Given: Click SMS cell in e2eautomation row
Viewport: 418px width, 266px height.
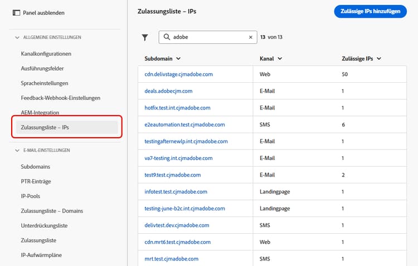Looking at the screenshot, I should (x=265, y=124).
